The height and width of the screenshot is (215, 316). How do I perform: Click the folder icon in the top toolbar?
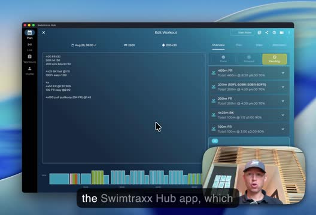tap(281, 33)
